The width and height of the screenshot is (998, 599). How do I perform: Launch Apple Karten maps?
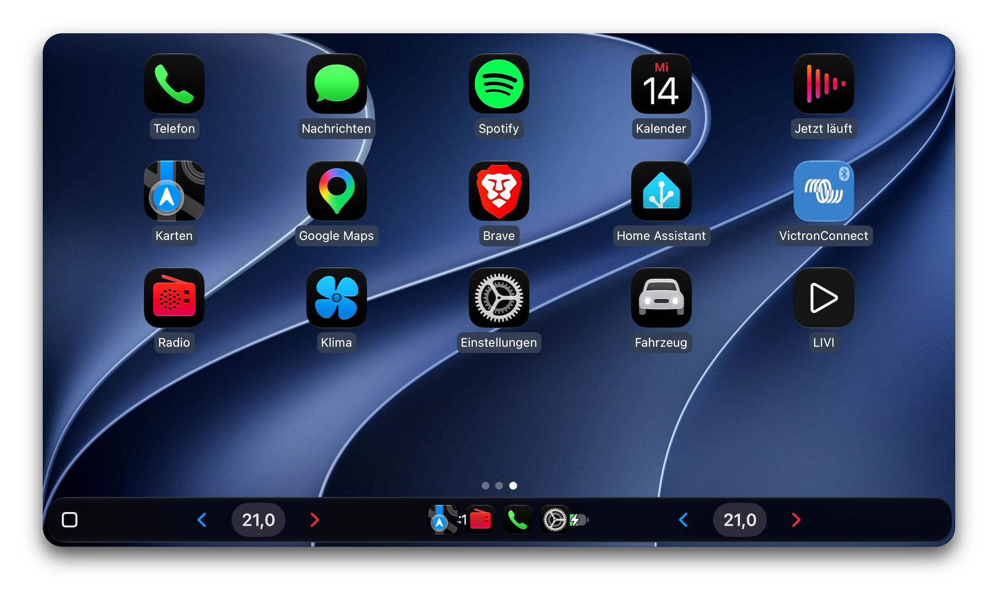(174, 191)
